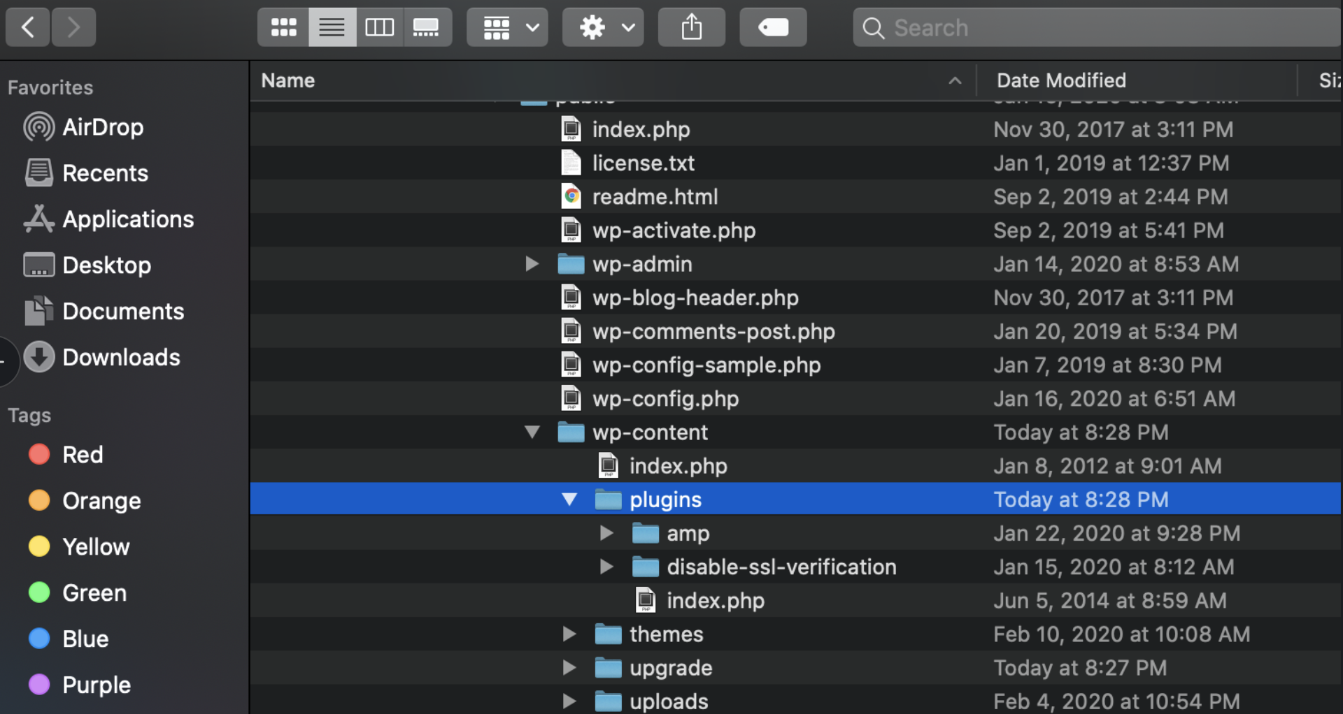Open the action gear menu

click(x=592, y=27)
